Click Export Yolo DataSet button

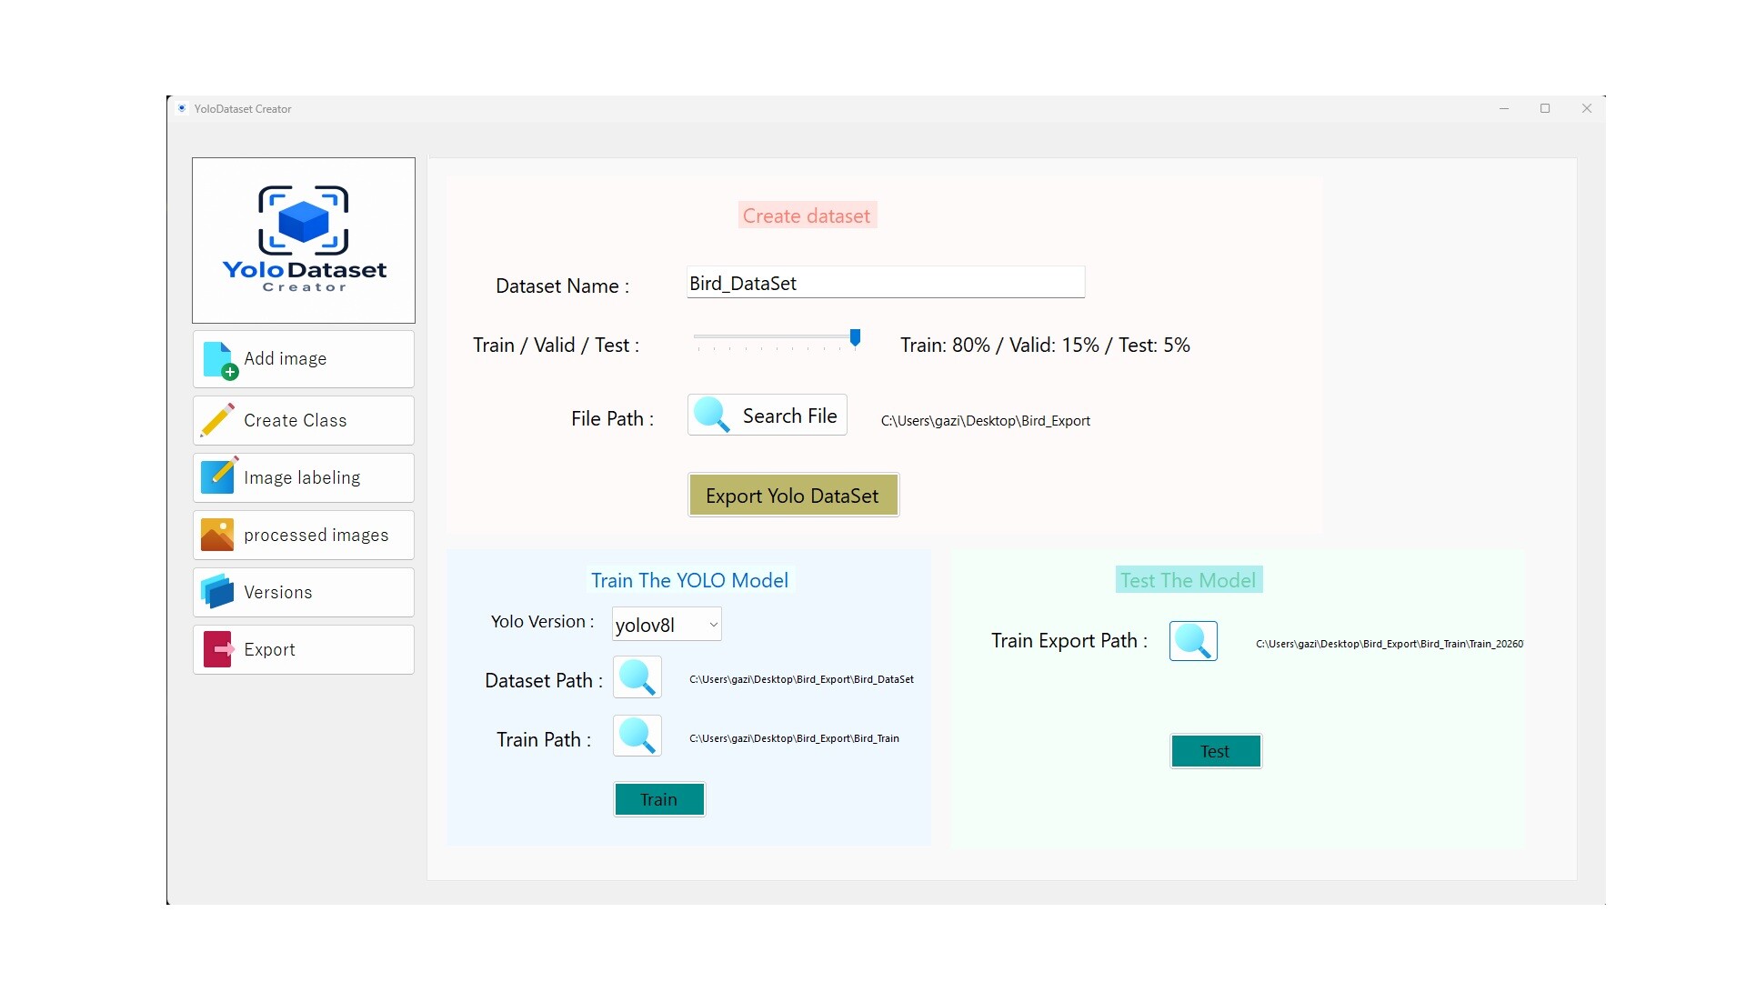pos(793,495)
